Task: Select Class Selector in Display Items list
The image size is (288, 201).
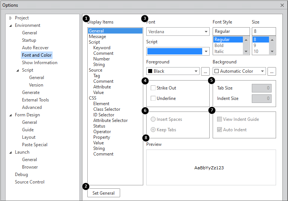Action: click(x=107, y=109)
